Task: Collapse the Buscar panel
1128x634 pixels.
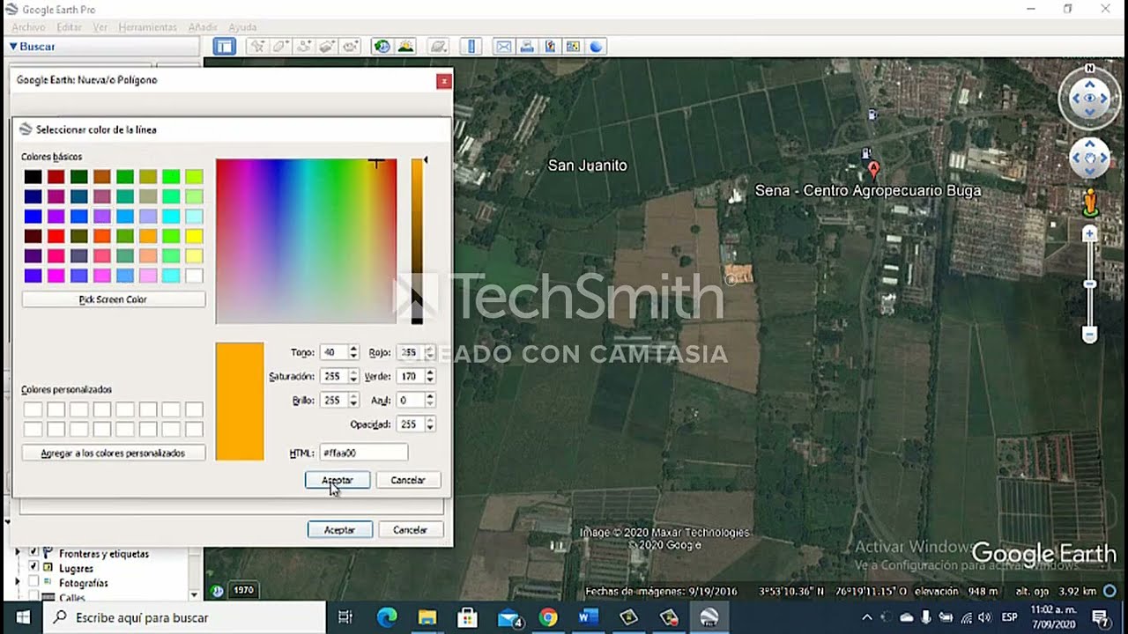Action: coord(13,47)
